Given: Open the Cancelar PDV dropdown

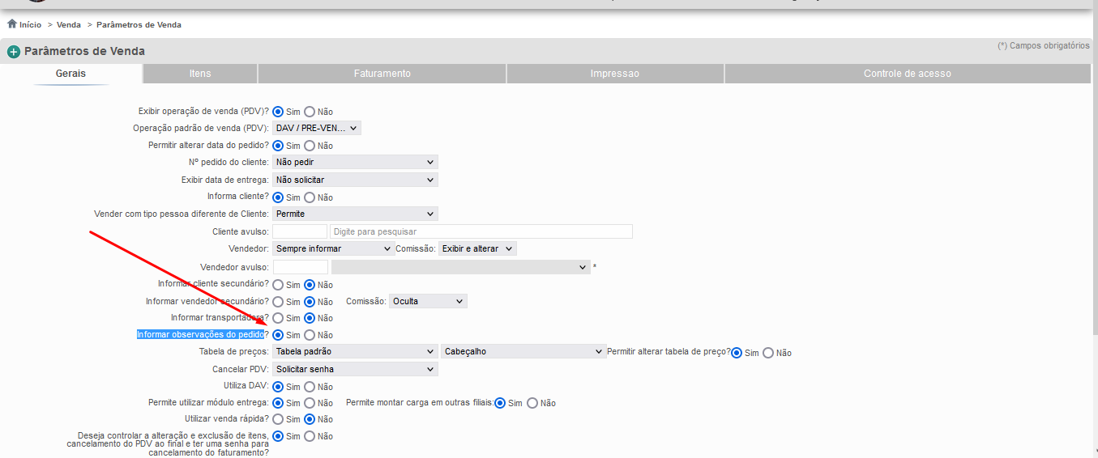Looking at the screenshot, I should [355, 369].
